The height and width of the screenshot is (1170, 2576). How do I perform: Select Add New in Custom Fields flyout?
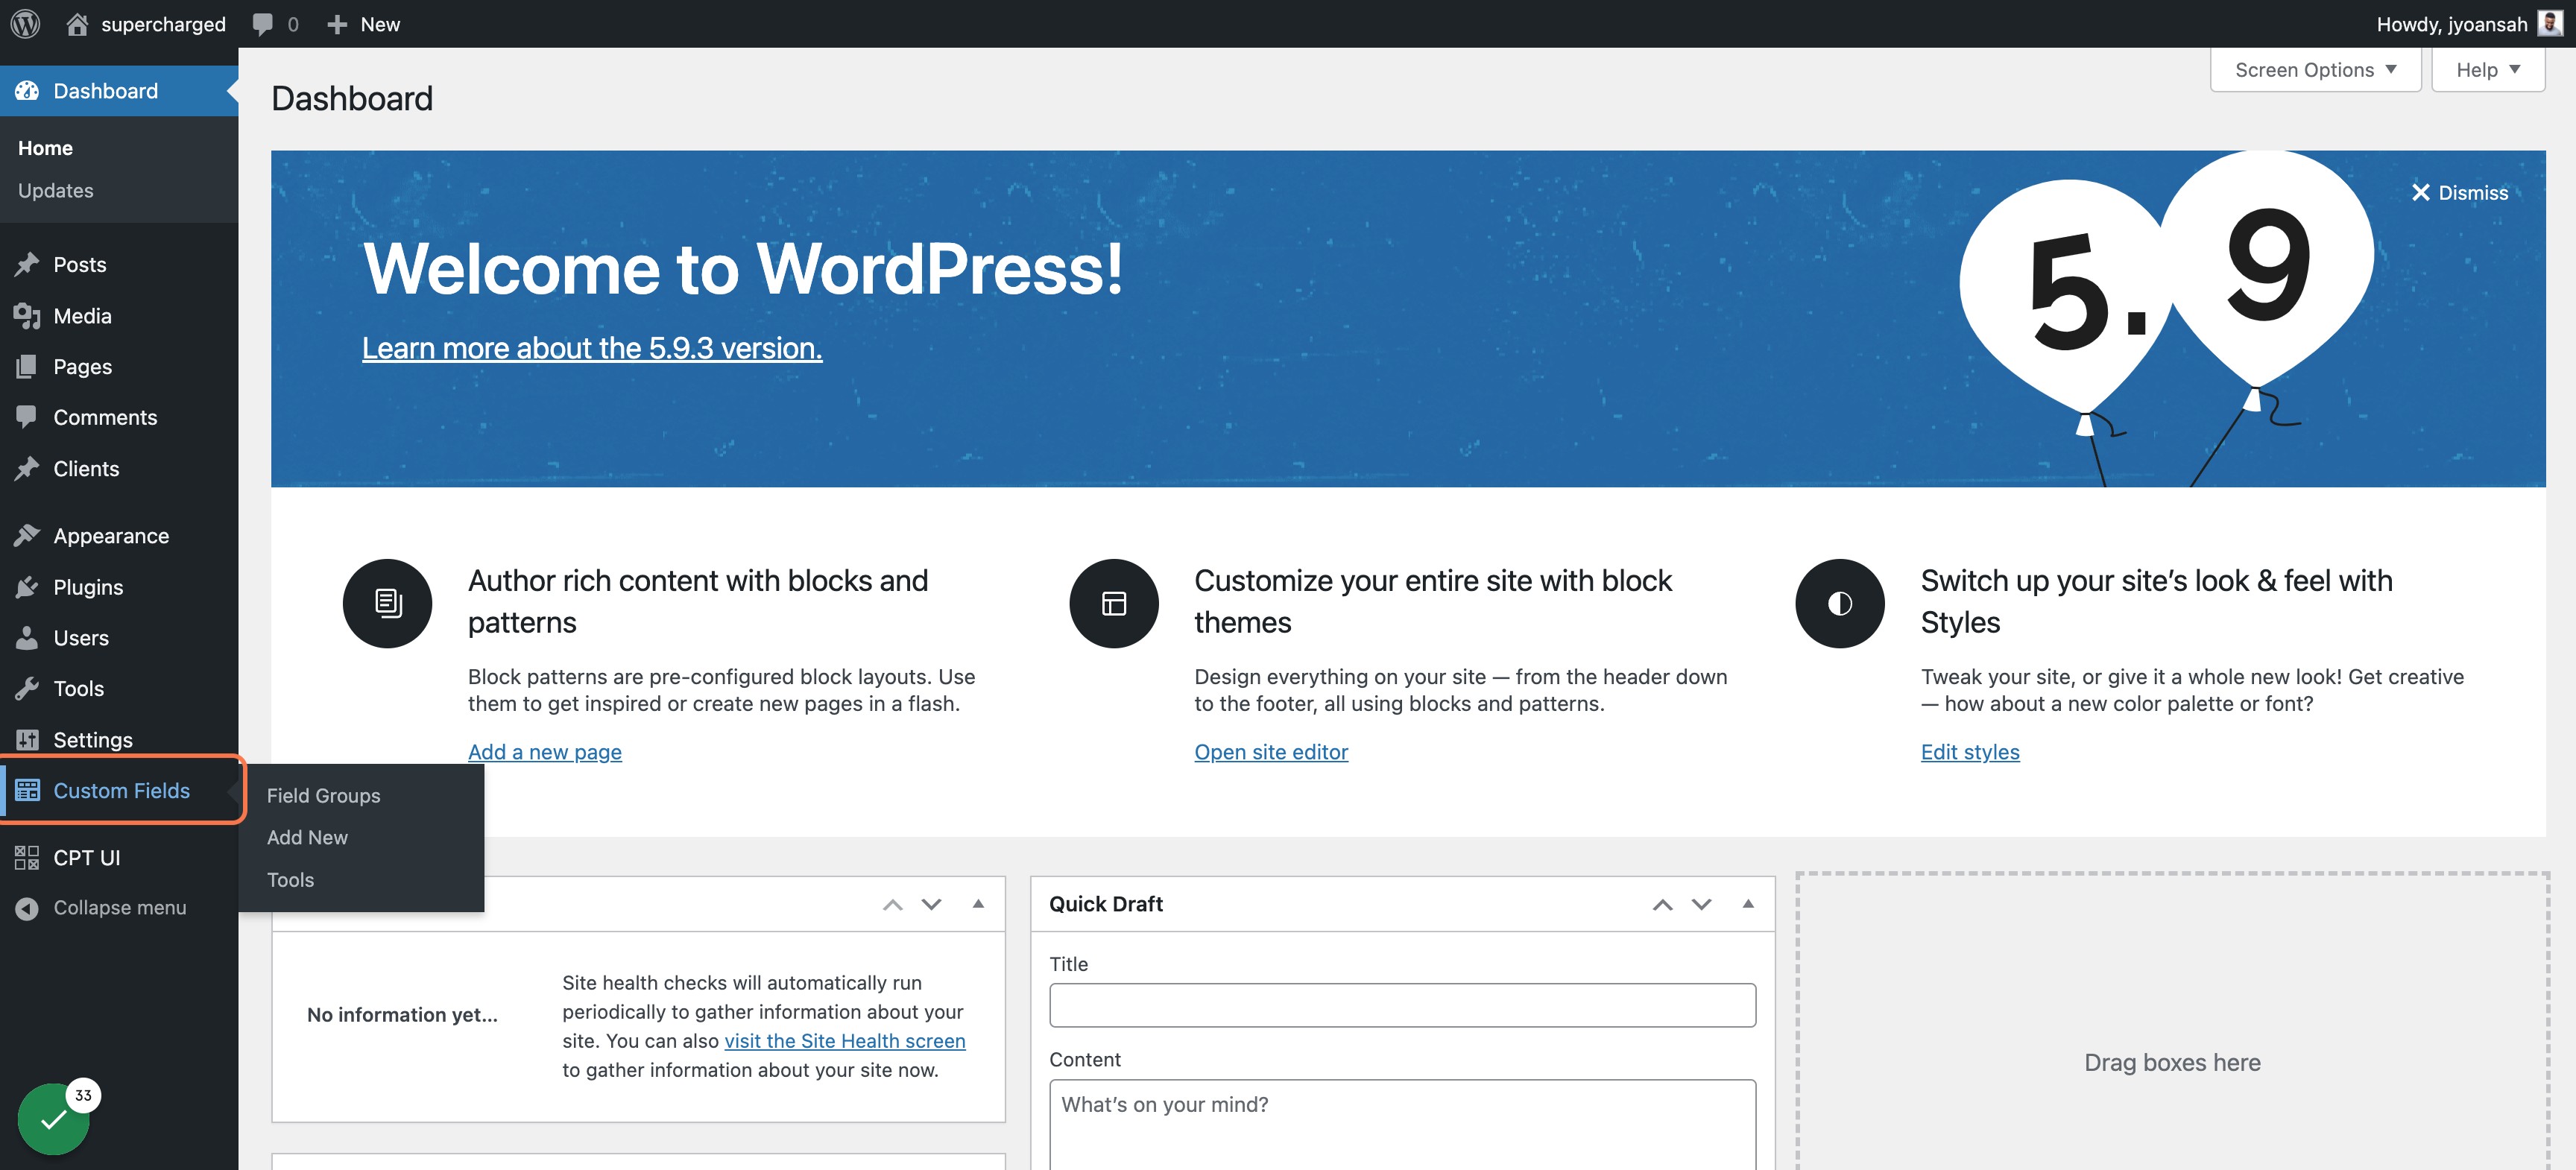(307, 837)
